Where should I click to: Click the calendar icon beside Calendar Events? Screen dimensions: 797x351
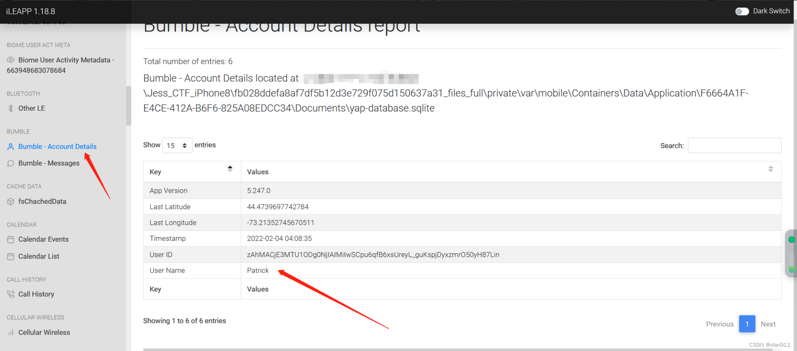[11, 239]
